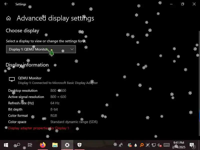The width and height of the screenshot is (200, 150).
Task: Click the 'Color space' label
Action: (x=17, y=122)
